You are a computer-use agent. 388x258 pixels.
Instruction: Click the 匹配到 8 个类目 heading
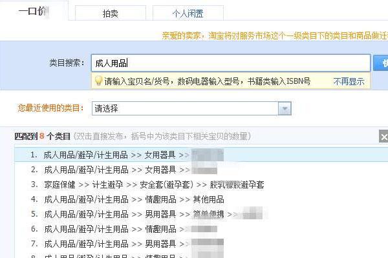43,136
